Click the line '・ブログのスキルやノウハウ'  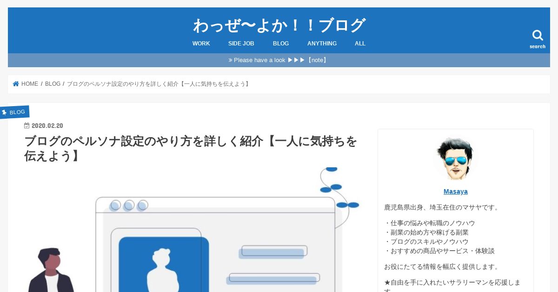click(426, 241)
